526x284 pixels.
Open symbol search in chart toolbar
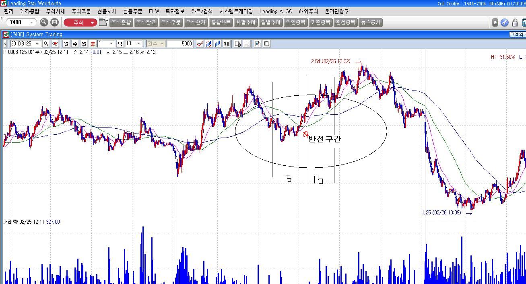click(x=46, y=43)
